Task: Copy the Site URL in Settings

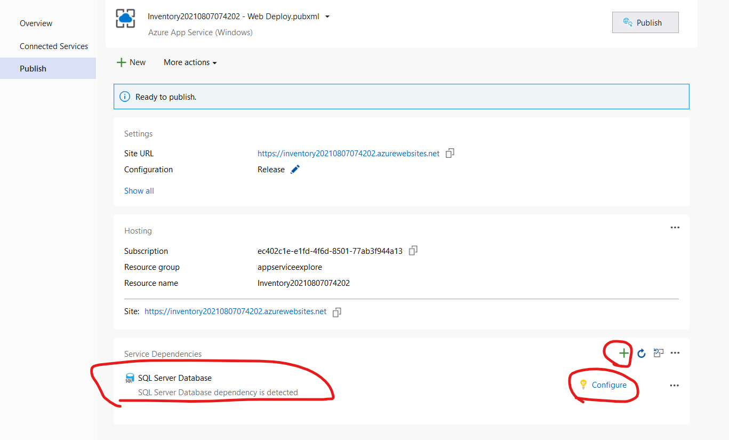Action: coord(450,153)
